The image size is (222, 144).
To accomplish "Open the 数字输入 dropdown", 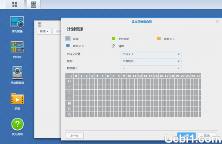I will pyautogui.click(x=151, y=68).
